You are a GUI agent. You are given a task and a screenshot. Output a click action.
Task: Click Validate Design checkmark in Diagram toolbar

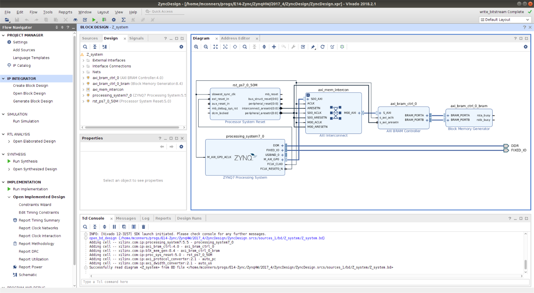tap(303, 47)
